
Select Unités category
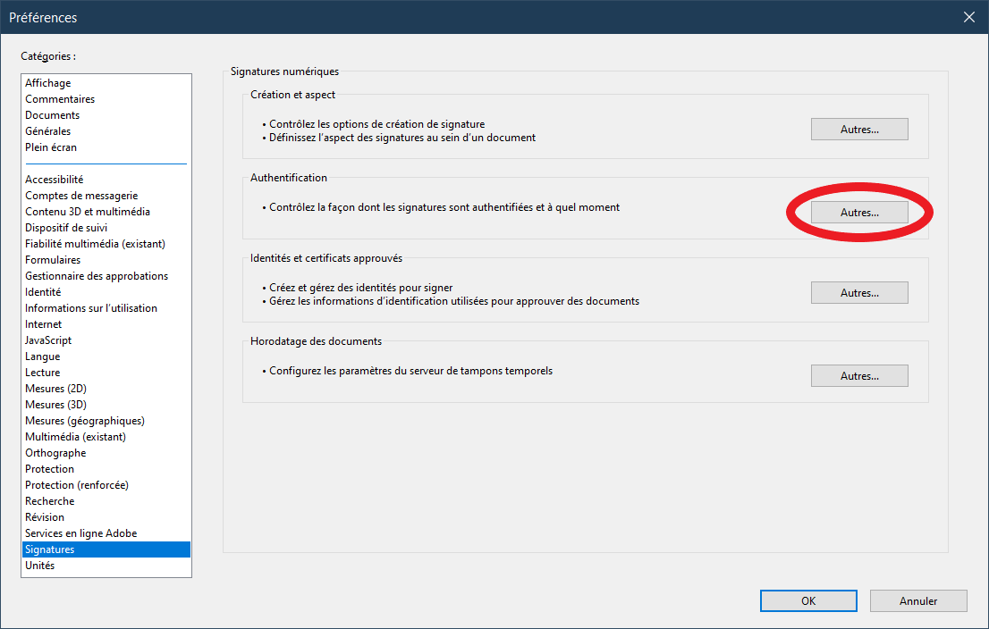[x=40, y=566]
